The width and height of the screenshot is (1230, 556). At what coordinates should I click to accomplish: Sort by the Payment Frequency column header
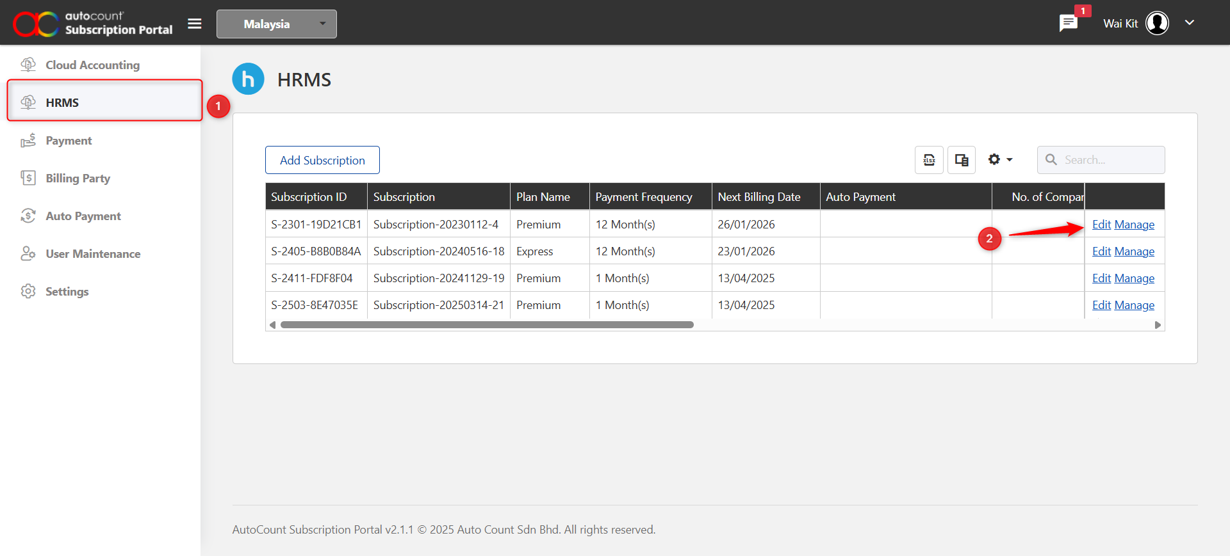(650, 196)
